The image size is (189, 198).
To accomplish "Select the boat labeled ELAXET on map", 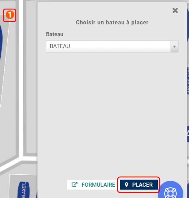I will (x=24, y=190).
